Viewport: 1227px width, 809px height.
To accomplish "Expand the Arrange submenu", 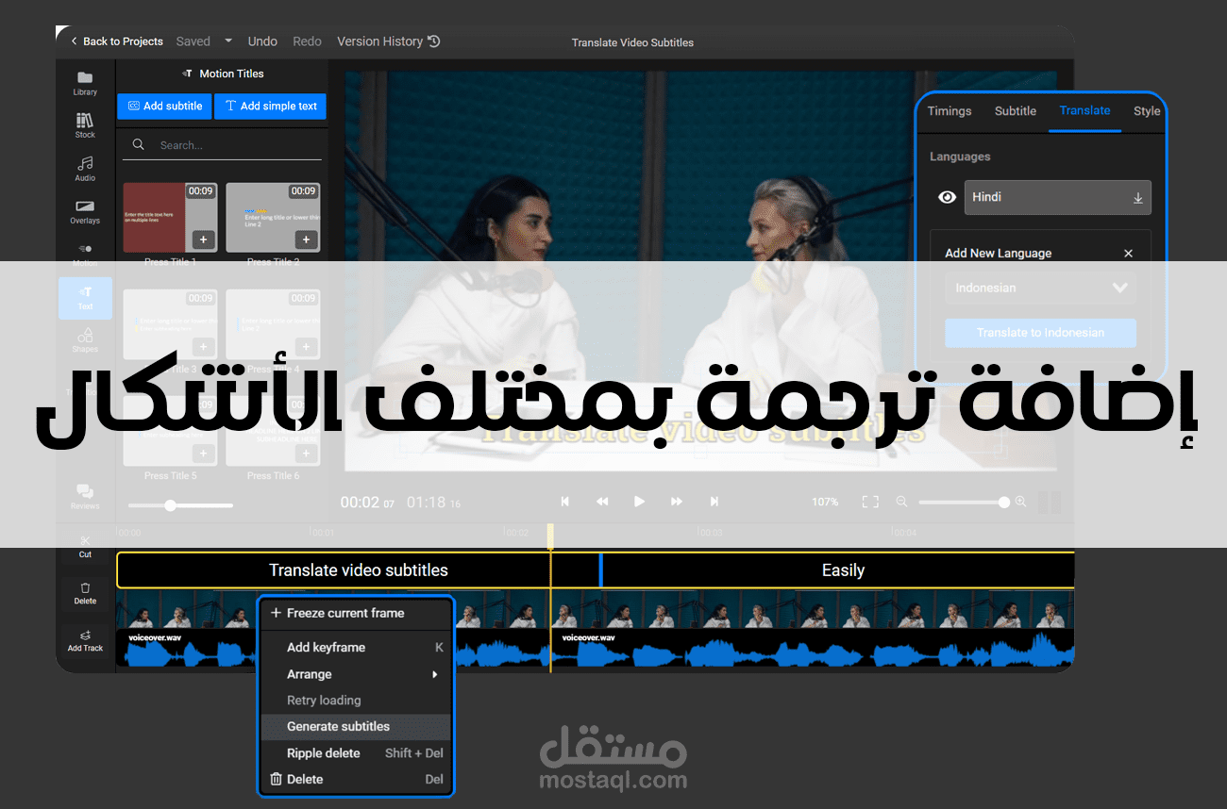I will [356, 674].
